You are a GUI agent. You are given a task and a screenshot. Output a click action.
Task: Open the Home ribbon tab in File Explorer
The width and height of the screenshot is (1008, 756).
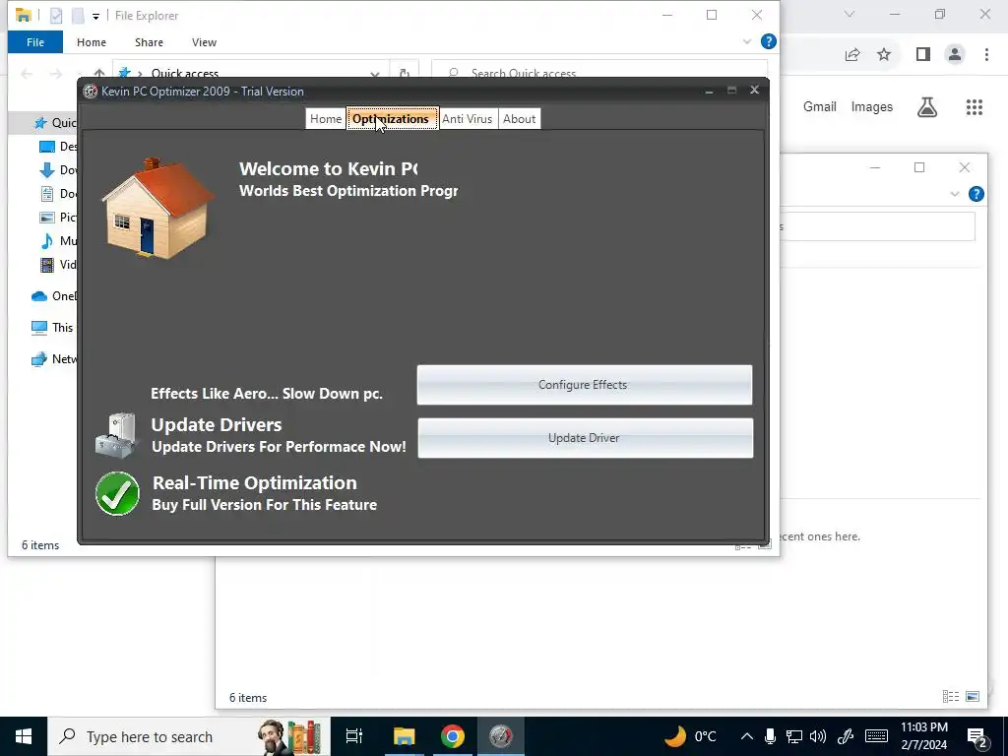click(92, 42)
